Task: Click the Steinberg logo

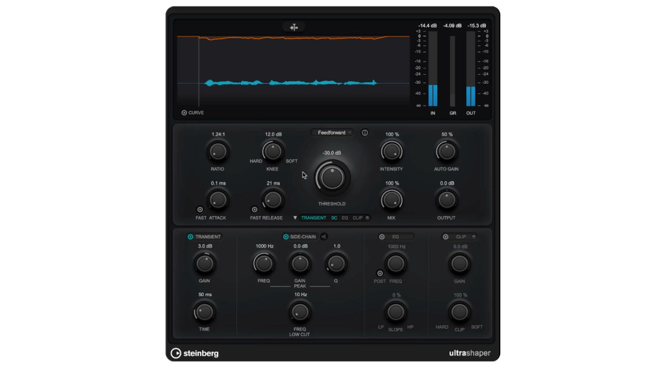Action: [195, 353]
